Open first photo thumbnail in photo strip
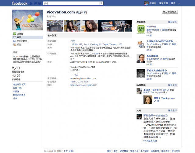 [x=55, y=26]
